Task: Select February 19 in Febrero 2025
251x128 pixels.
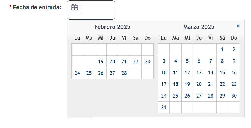Action: pos(101,61)
